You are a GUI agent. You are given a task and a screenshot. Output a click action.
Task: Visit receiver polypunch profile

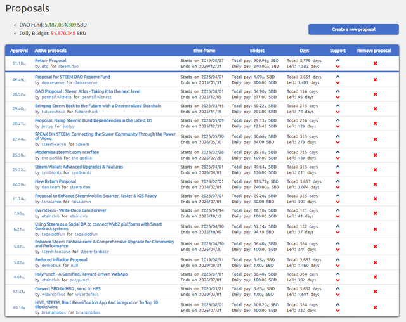coord(79,280)
